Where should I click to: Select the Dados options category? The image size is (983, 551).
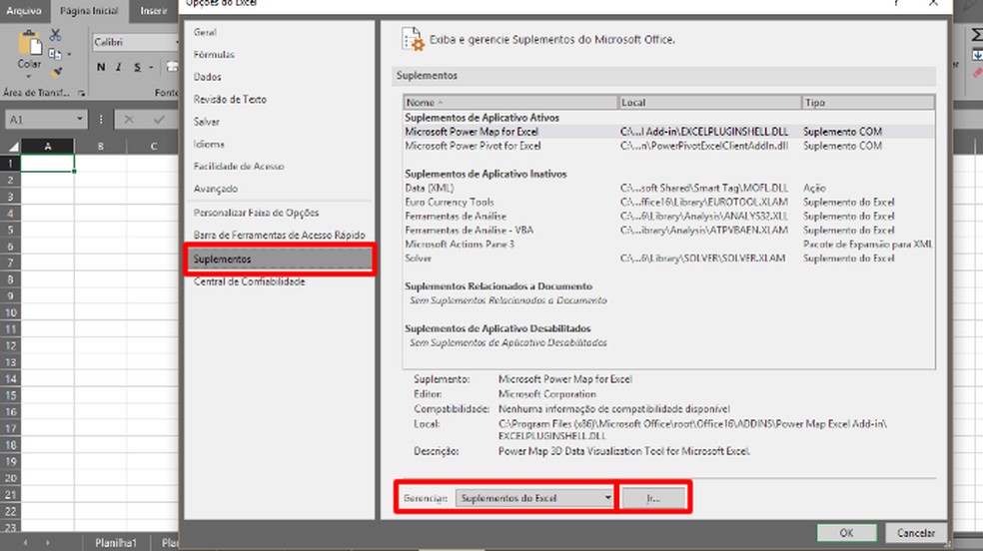coord(279,77)
